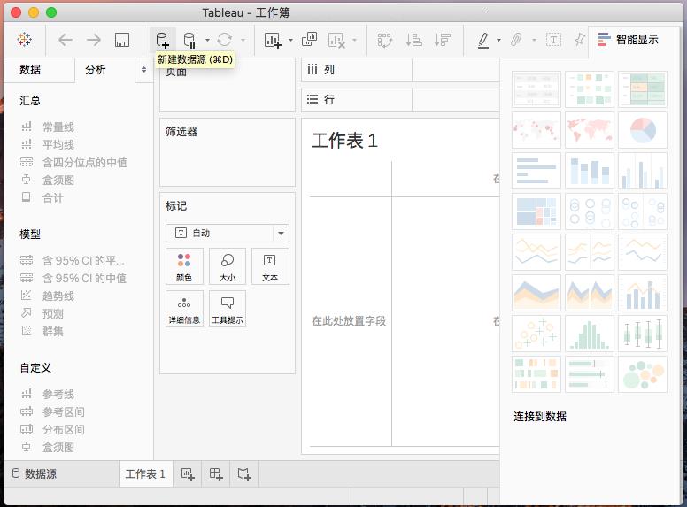
Task: Select the heat map chart thumbnail
Action: (x=590, y=89)
